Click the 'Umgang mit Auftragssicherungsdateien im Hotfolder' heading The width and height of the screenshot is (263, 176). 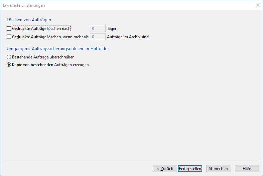(x=58, y=48)
